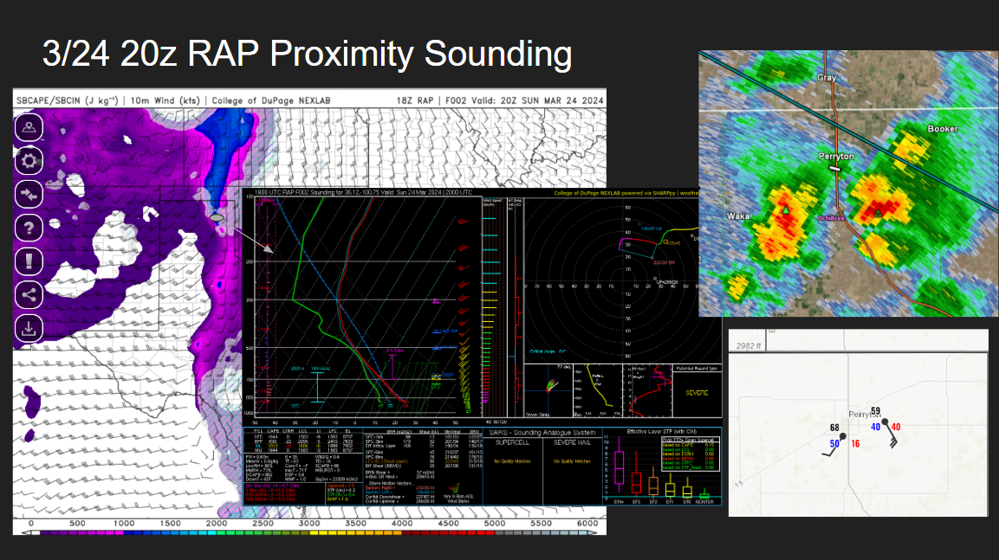
Task: Click the '18Z RAP' model run label
Action: (415, 100)
